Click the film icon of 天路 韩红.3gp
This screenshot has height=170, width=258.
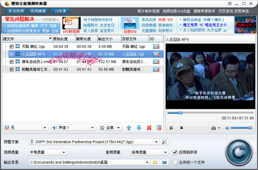point(18,46)
